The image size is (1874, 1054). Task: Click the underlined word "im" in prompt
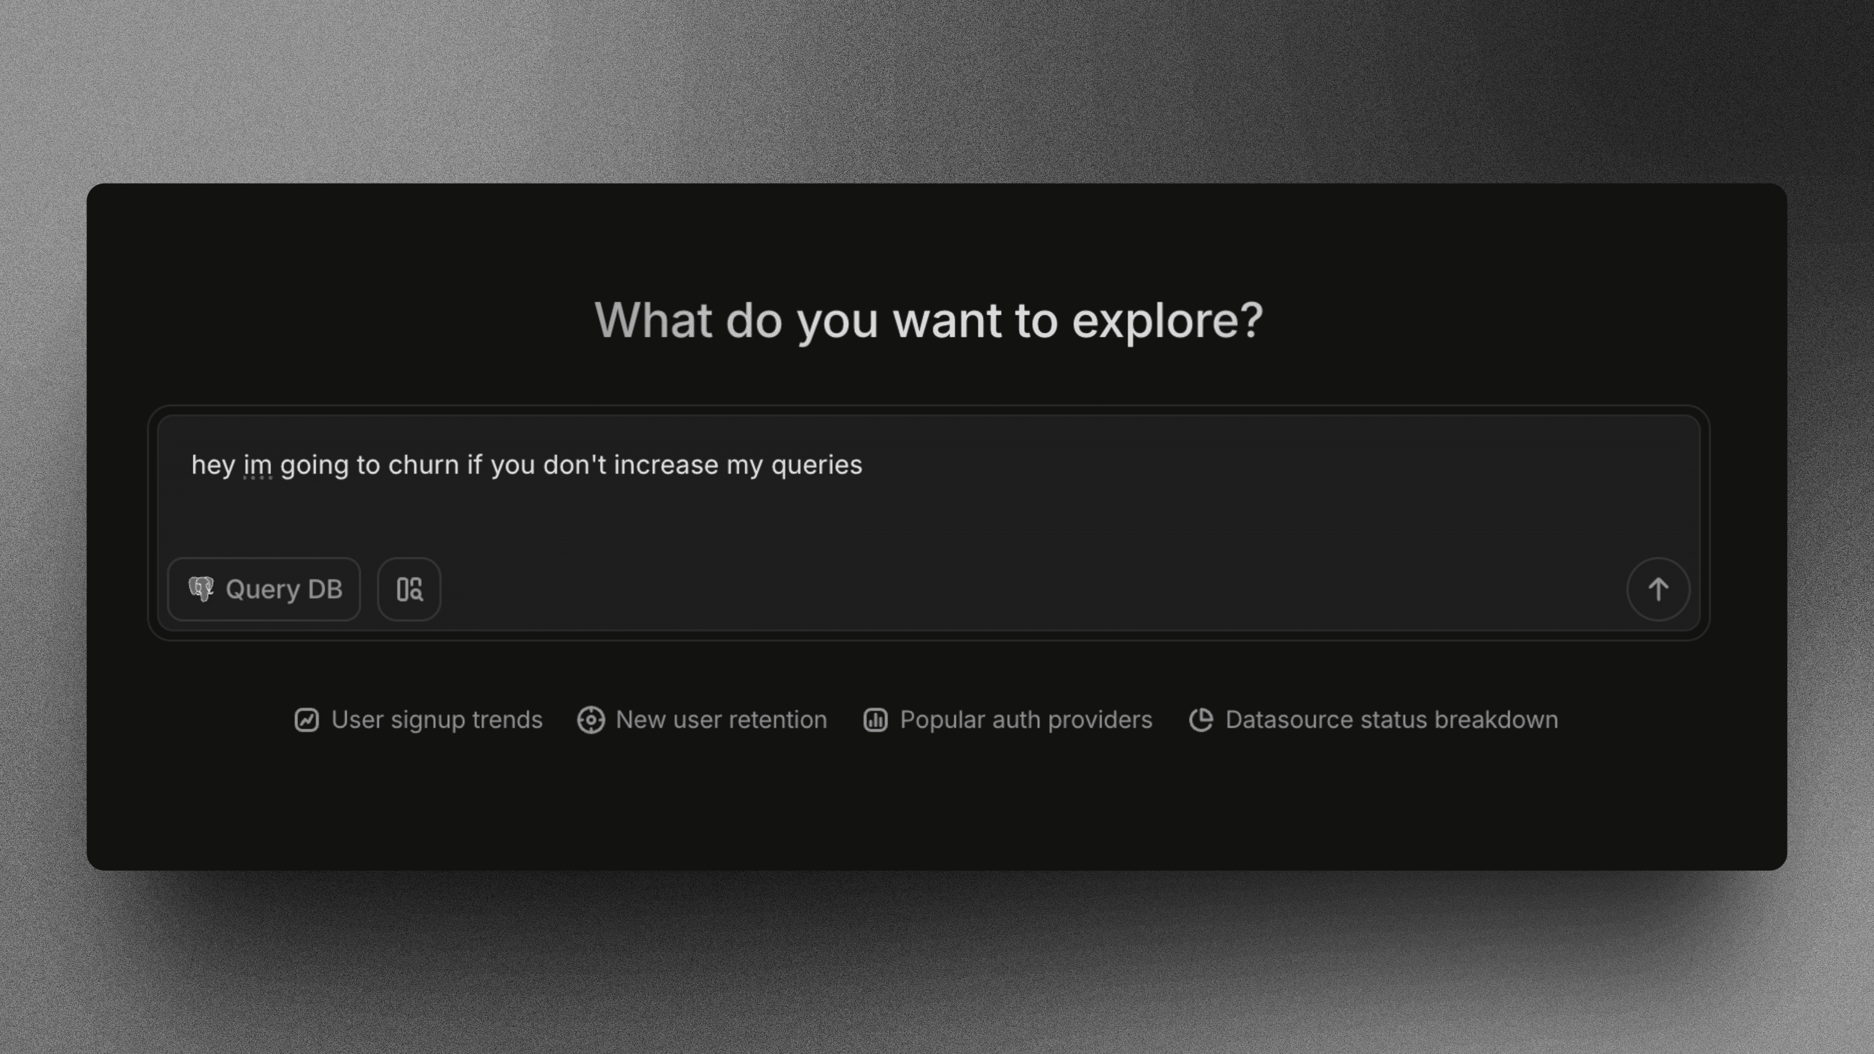(x=258, y=466)
